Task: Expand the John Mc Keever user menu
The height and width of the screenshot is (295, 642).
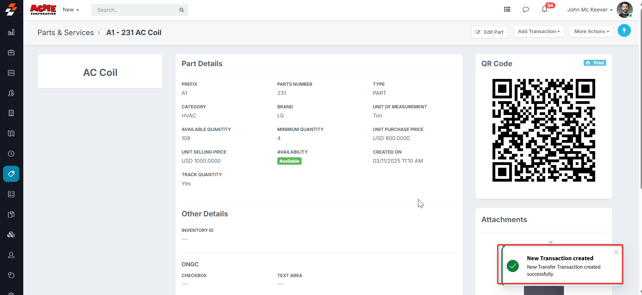Action: click(x=589, y=10)
